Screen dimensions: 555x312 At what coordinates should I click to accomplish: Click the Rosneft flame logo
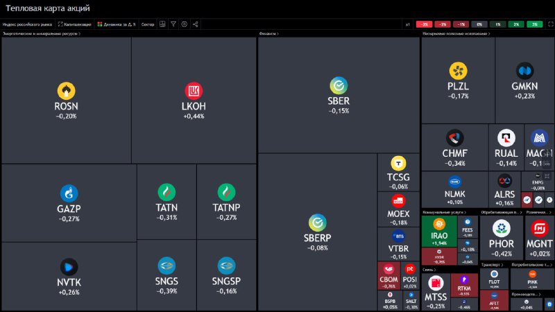[x=66, y=91]
